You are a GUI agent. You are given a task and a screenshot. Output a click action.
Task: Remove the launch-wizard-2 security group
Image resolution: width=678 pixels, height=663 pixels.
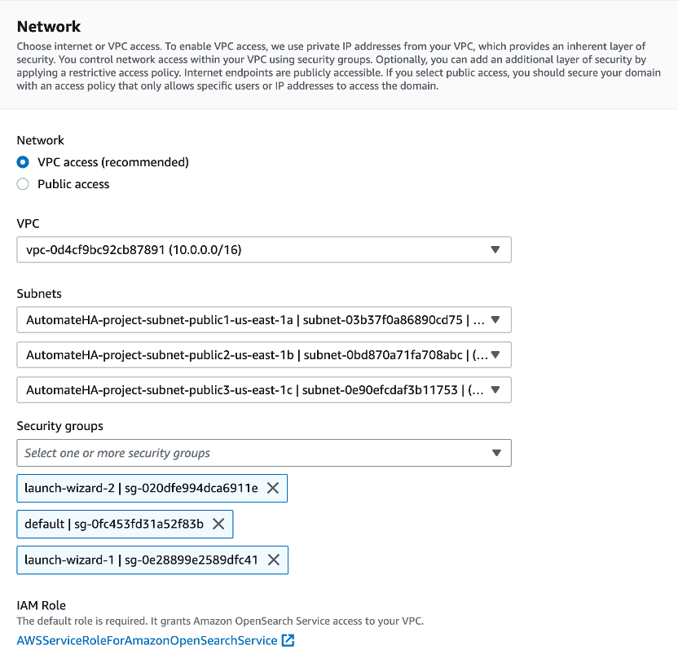click(x=273, y=488)
